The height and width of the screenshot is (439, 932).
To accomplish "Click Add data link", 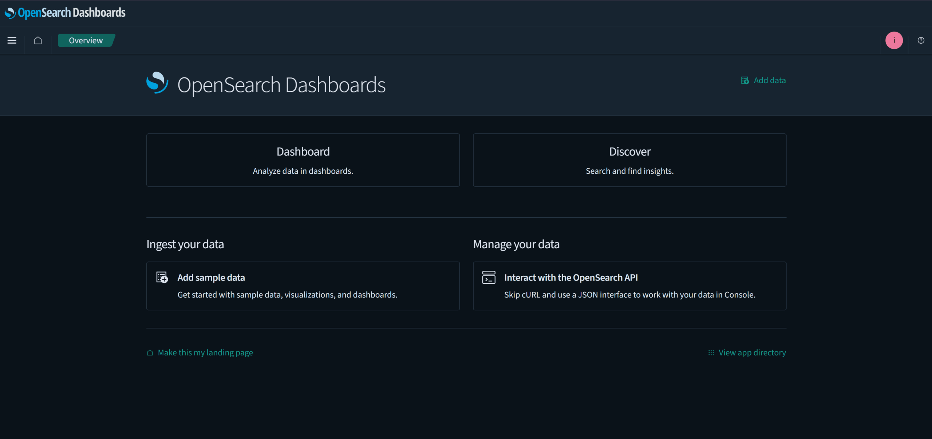I will tap(769, 80).
